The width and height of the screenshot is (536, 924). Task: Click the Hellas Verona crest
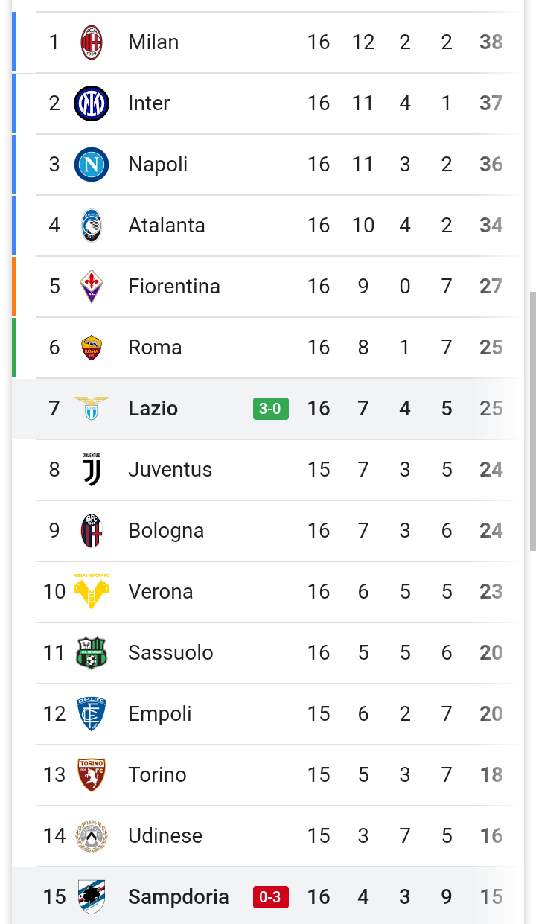tap(92, 592)
